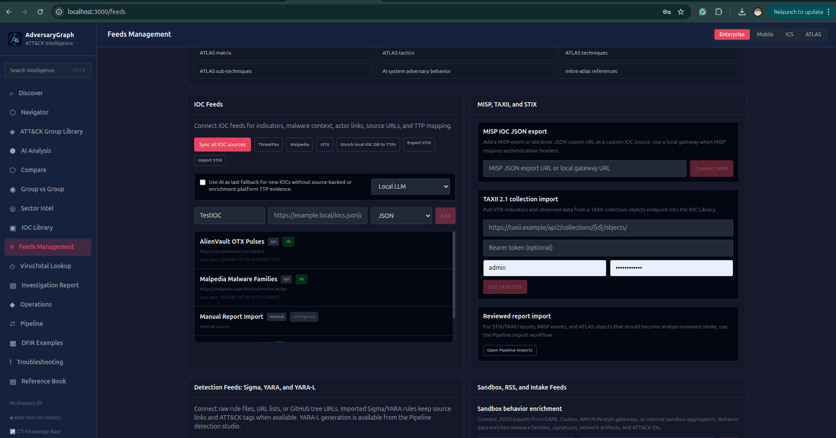836x438 pixels.
Task: Click Relaunch to update button
Action: coord(798,12)
